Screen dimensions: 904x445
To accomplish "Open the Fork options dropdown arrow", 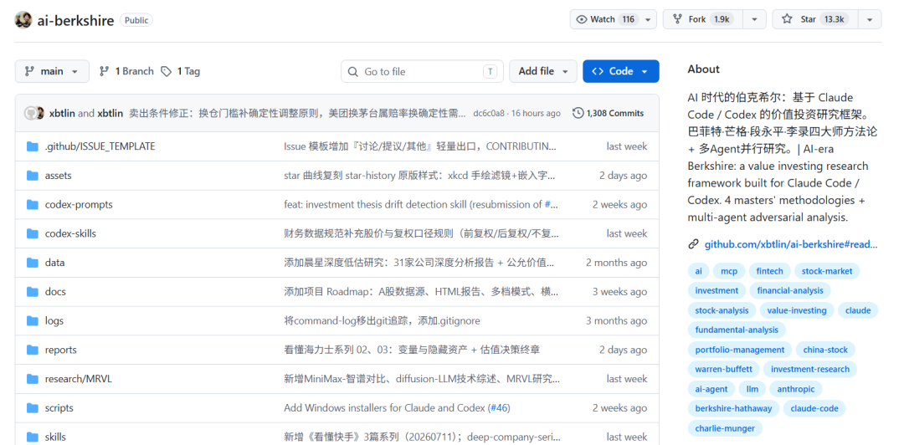I will [x=754, y=19].
